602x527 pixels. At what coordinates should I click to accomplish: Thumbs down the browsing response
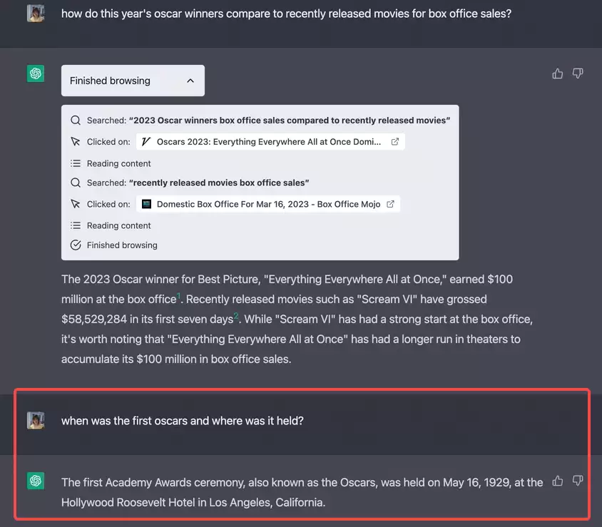tap(578, 73)
